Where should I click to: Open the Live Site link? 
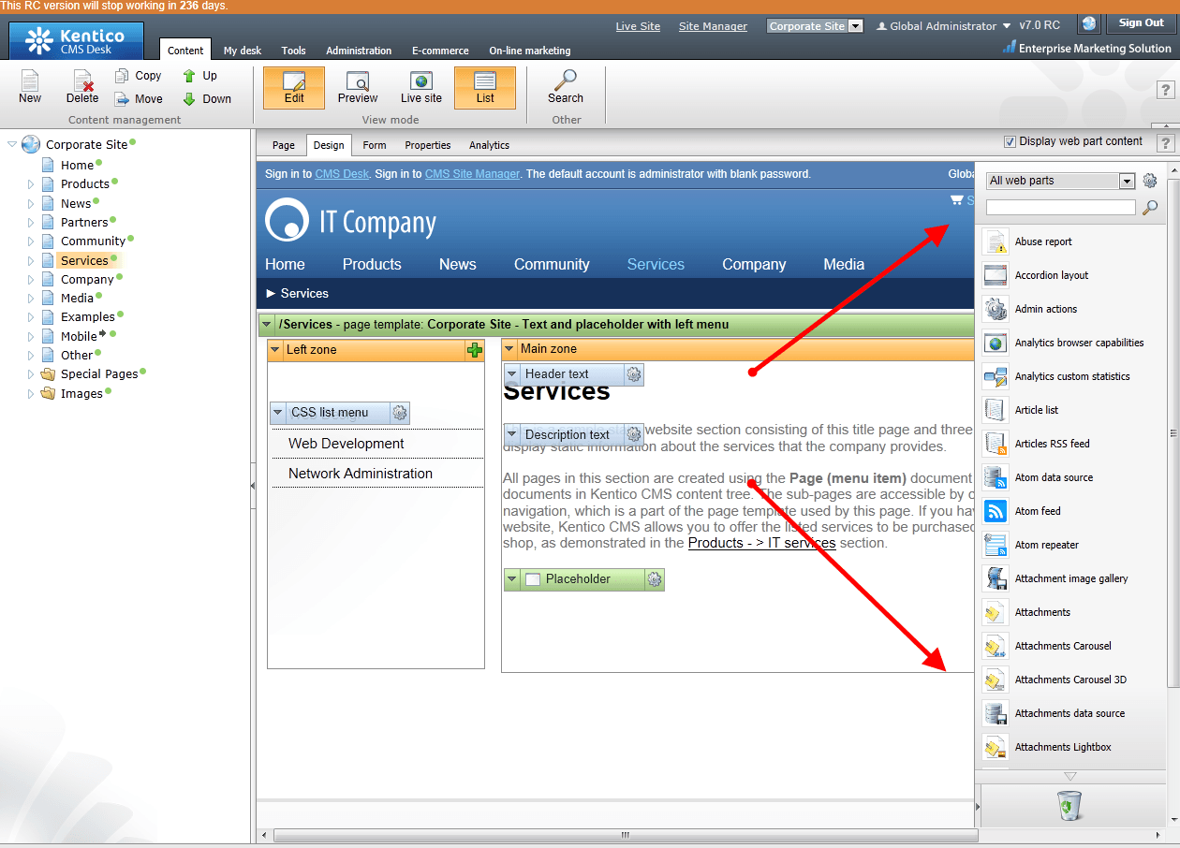[638, 26]
